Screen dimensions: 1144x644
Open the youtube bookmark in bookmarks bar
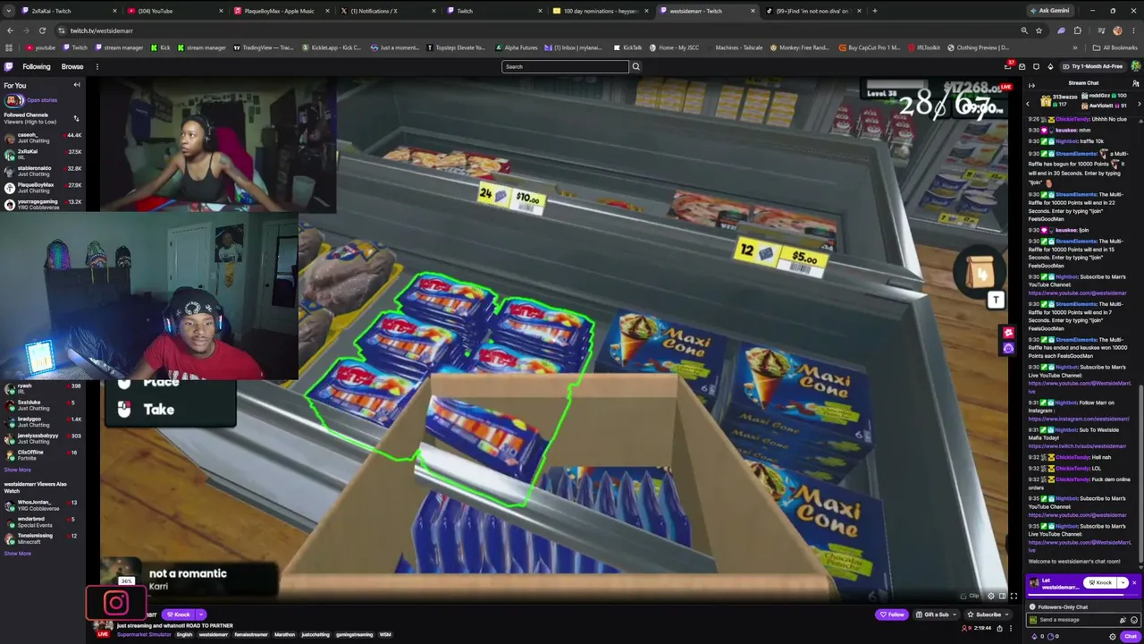pyautogui.click(x=40, y=47)
